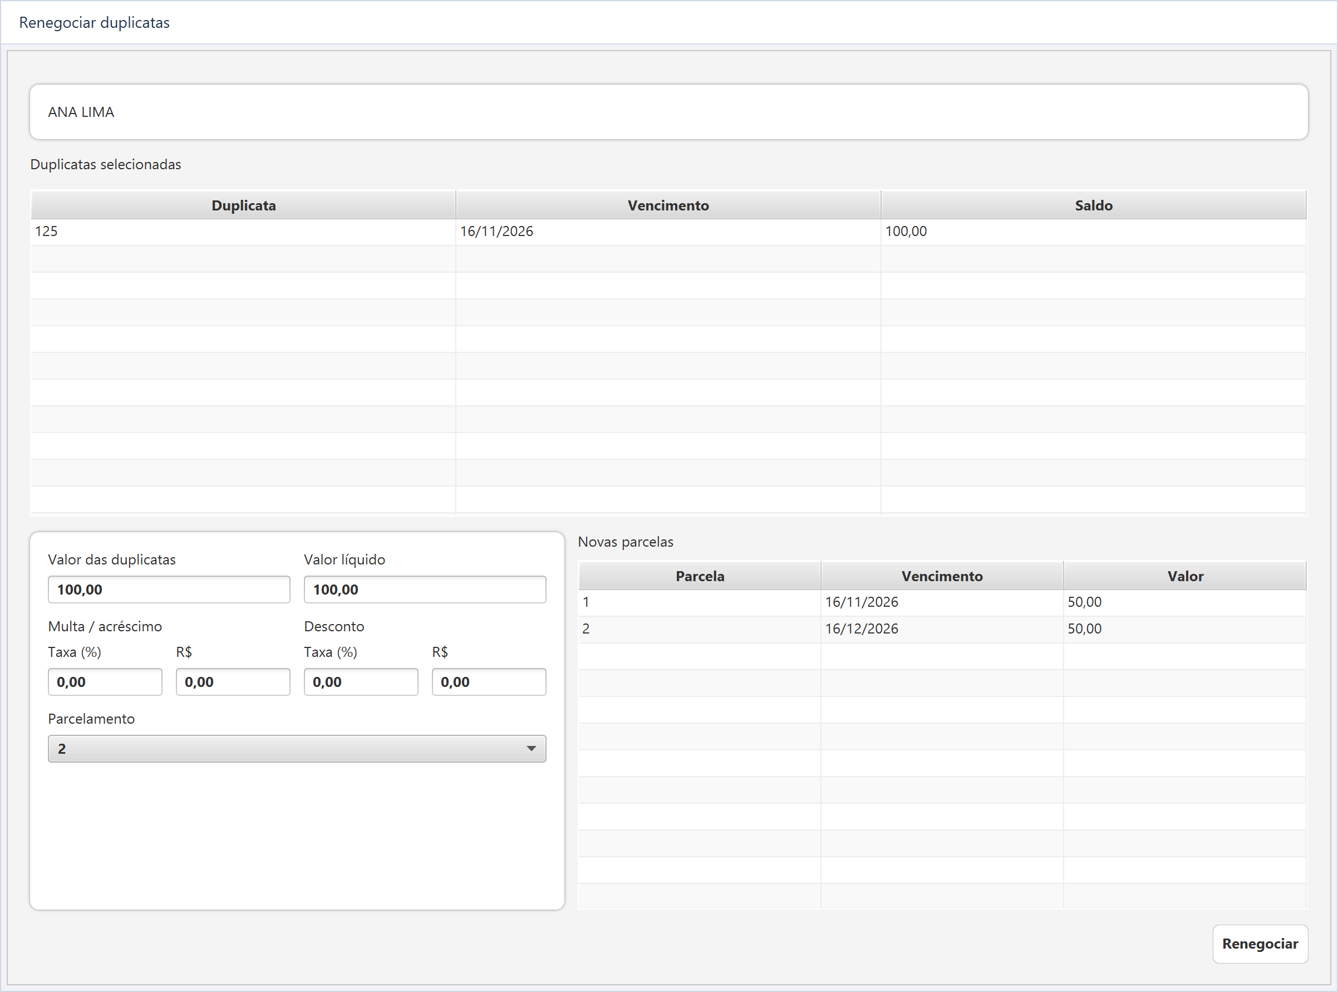Click the Multa R$ amount input
This screenshot has height=992, width=1338.
coord(232,681)
